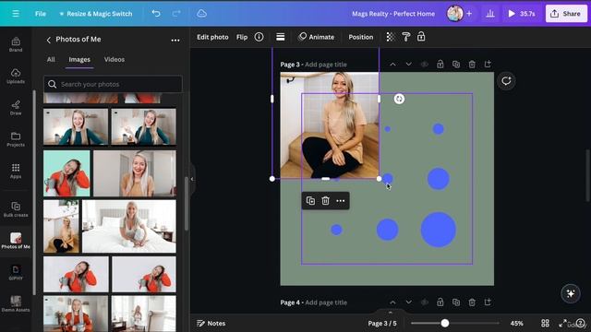Click the rotate handle near the photo

pyautogui.click(x=399, y=99)
